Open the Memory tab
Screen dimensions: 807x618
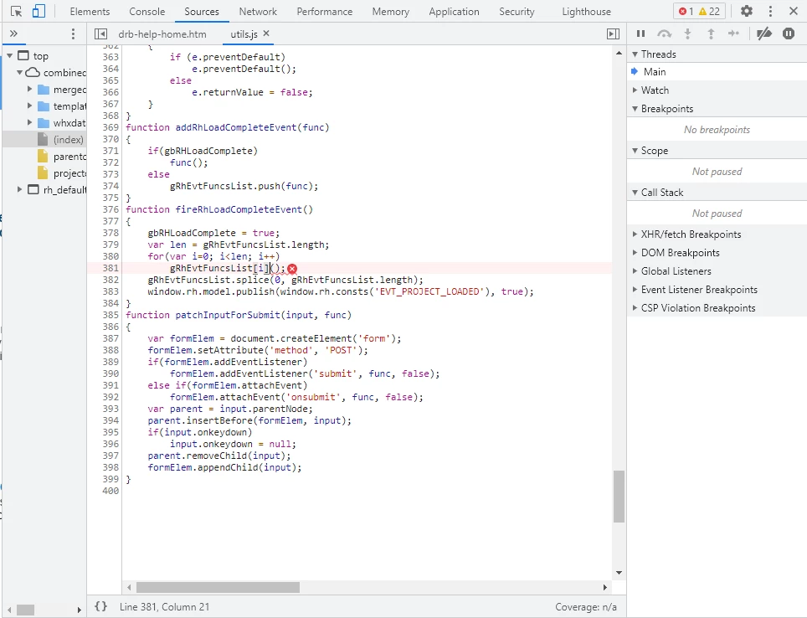point(391,12)
